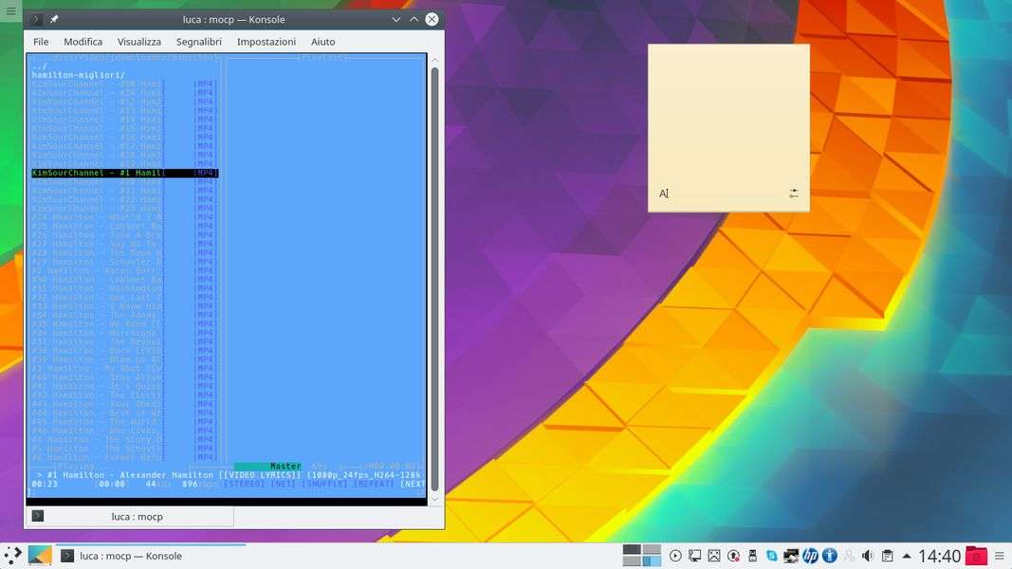Open desktop toolbox hamburger at top-left
This screenshot has height=569, width=1012.
[10, 10]
